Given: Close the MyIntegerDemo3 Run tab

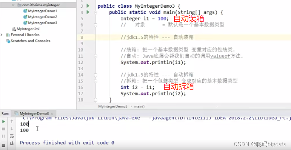Looking at the screenshot, I should tap(52, 114).
